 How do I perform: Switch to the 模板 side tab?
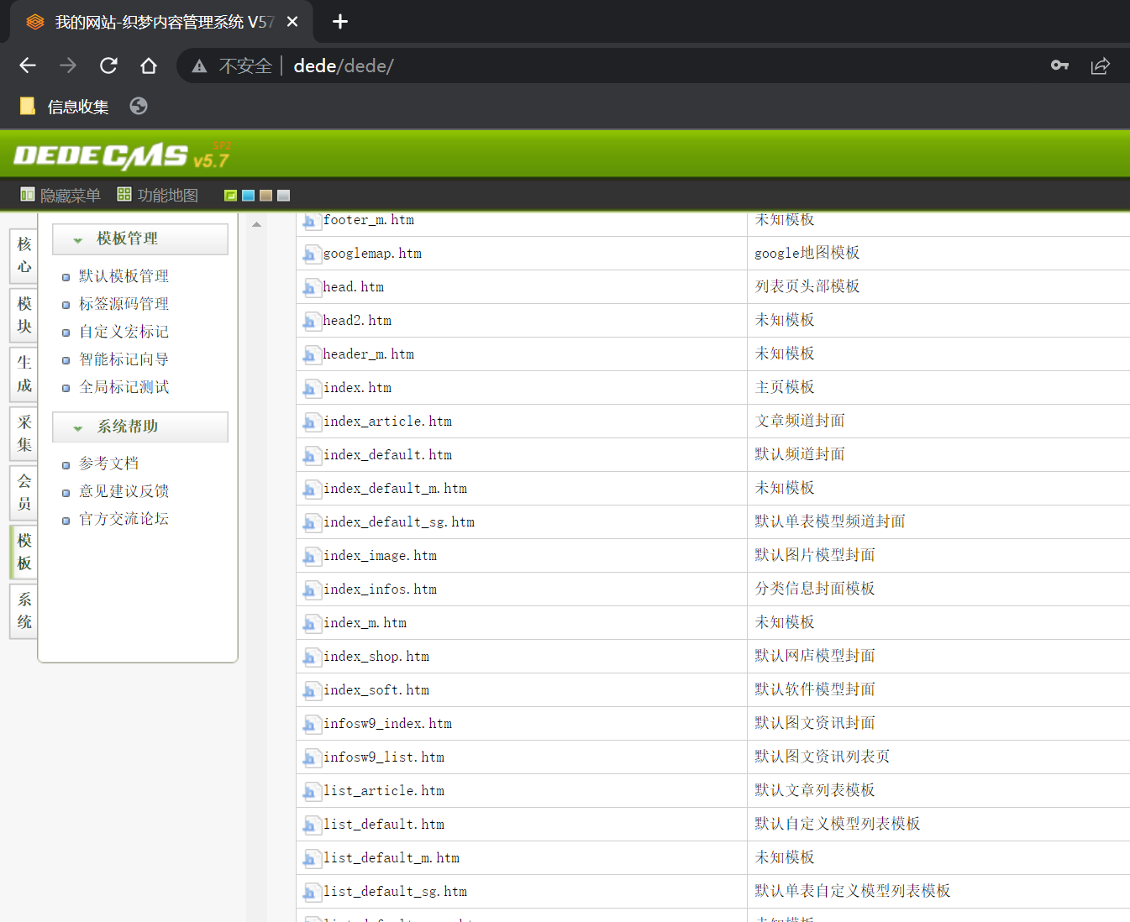24,552
